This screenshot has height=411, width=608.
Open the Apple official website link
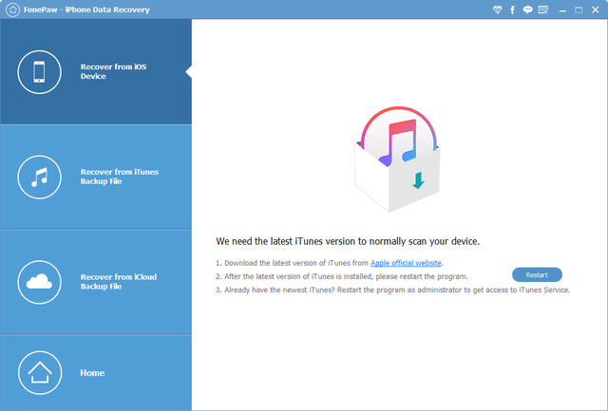point(407,263)
